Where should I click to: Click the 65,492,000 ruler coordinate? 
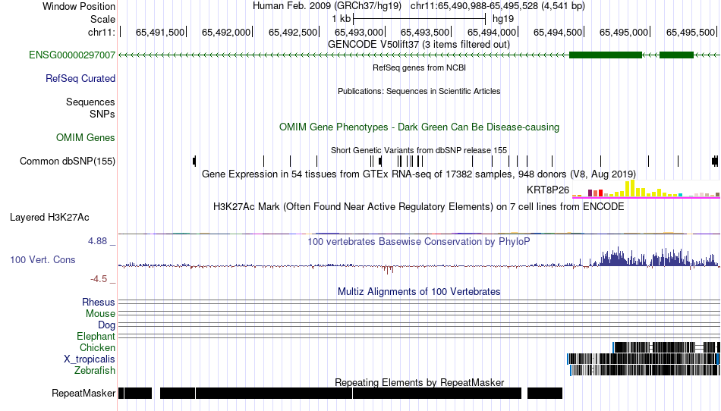click(x=226, y=33)
